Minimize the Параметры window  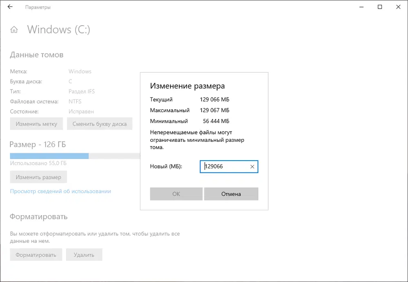click(x=361, y=7)
